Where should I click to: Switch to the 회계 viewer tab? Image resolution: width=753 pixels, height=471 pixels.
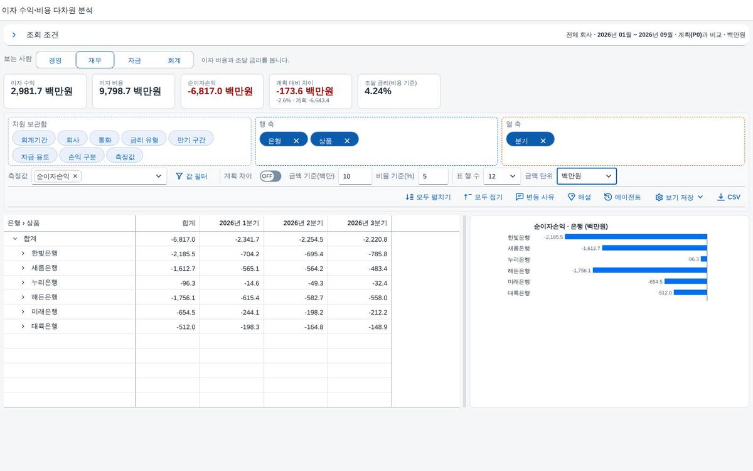click(x=174, y=60)
